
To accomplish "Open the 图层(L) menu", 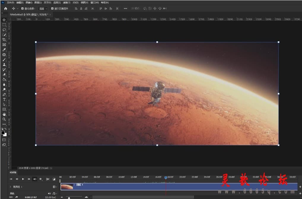I will pos(38,2).
